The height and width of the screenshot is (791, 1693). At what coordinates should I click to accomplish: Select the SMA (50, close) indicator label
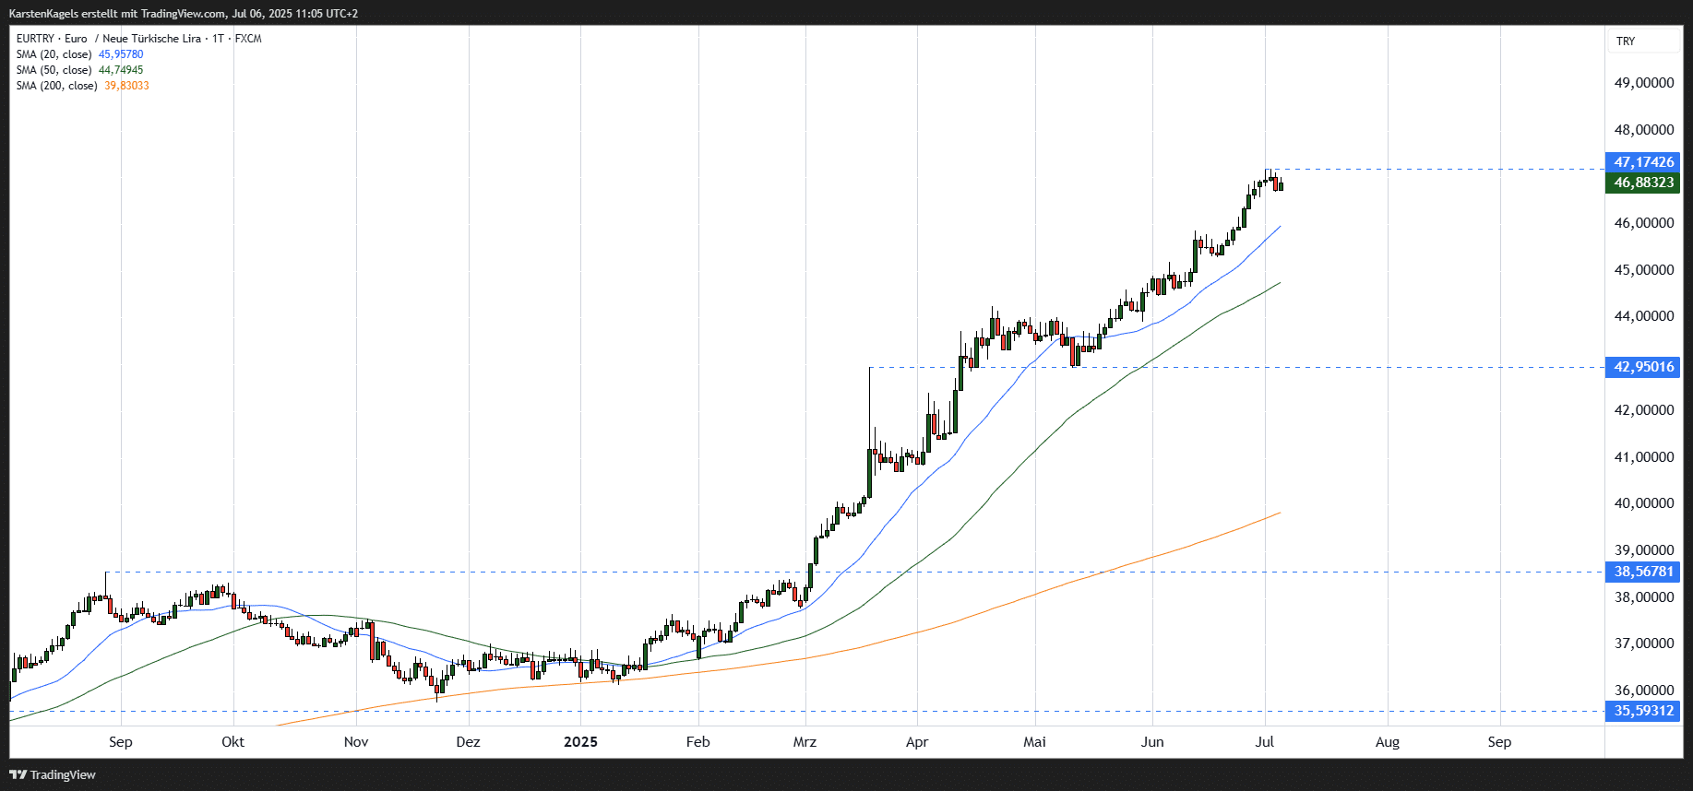click(x=54, y=70)
